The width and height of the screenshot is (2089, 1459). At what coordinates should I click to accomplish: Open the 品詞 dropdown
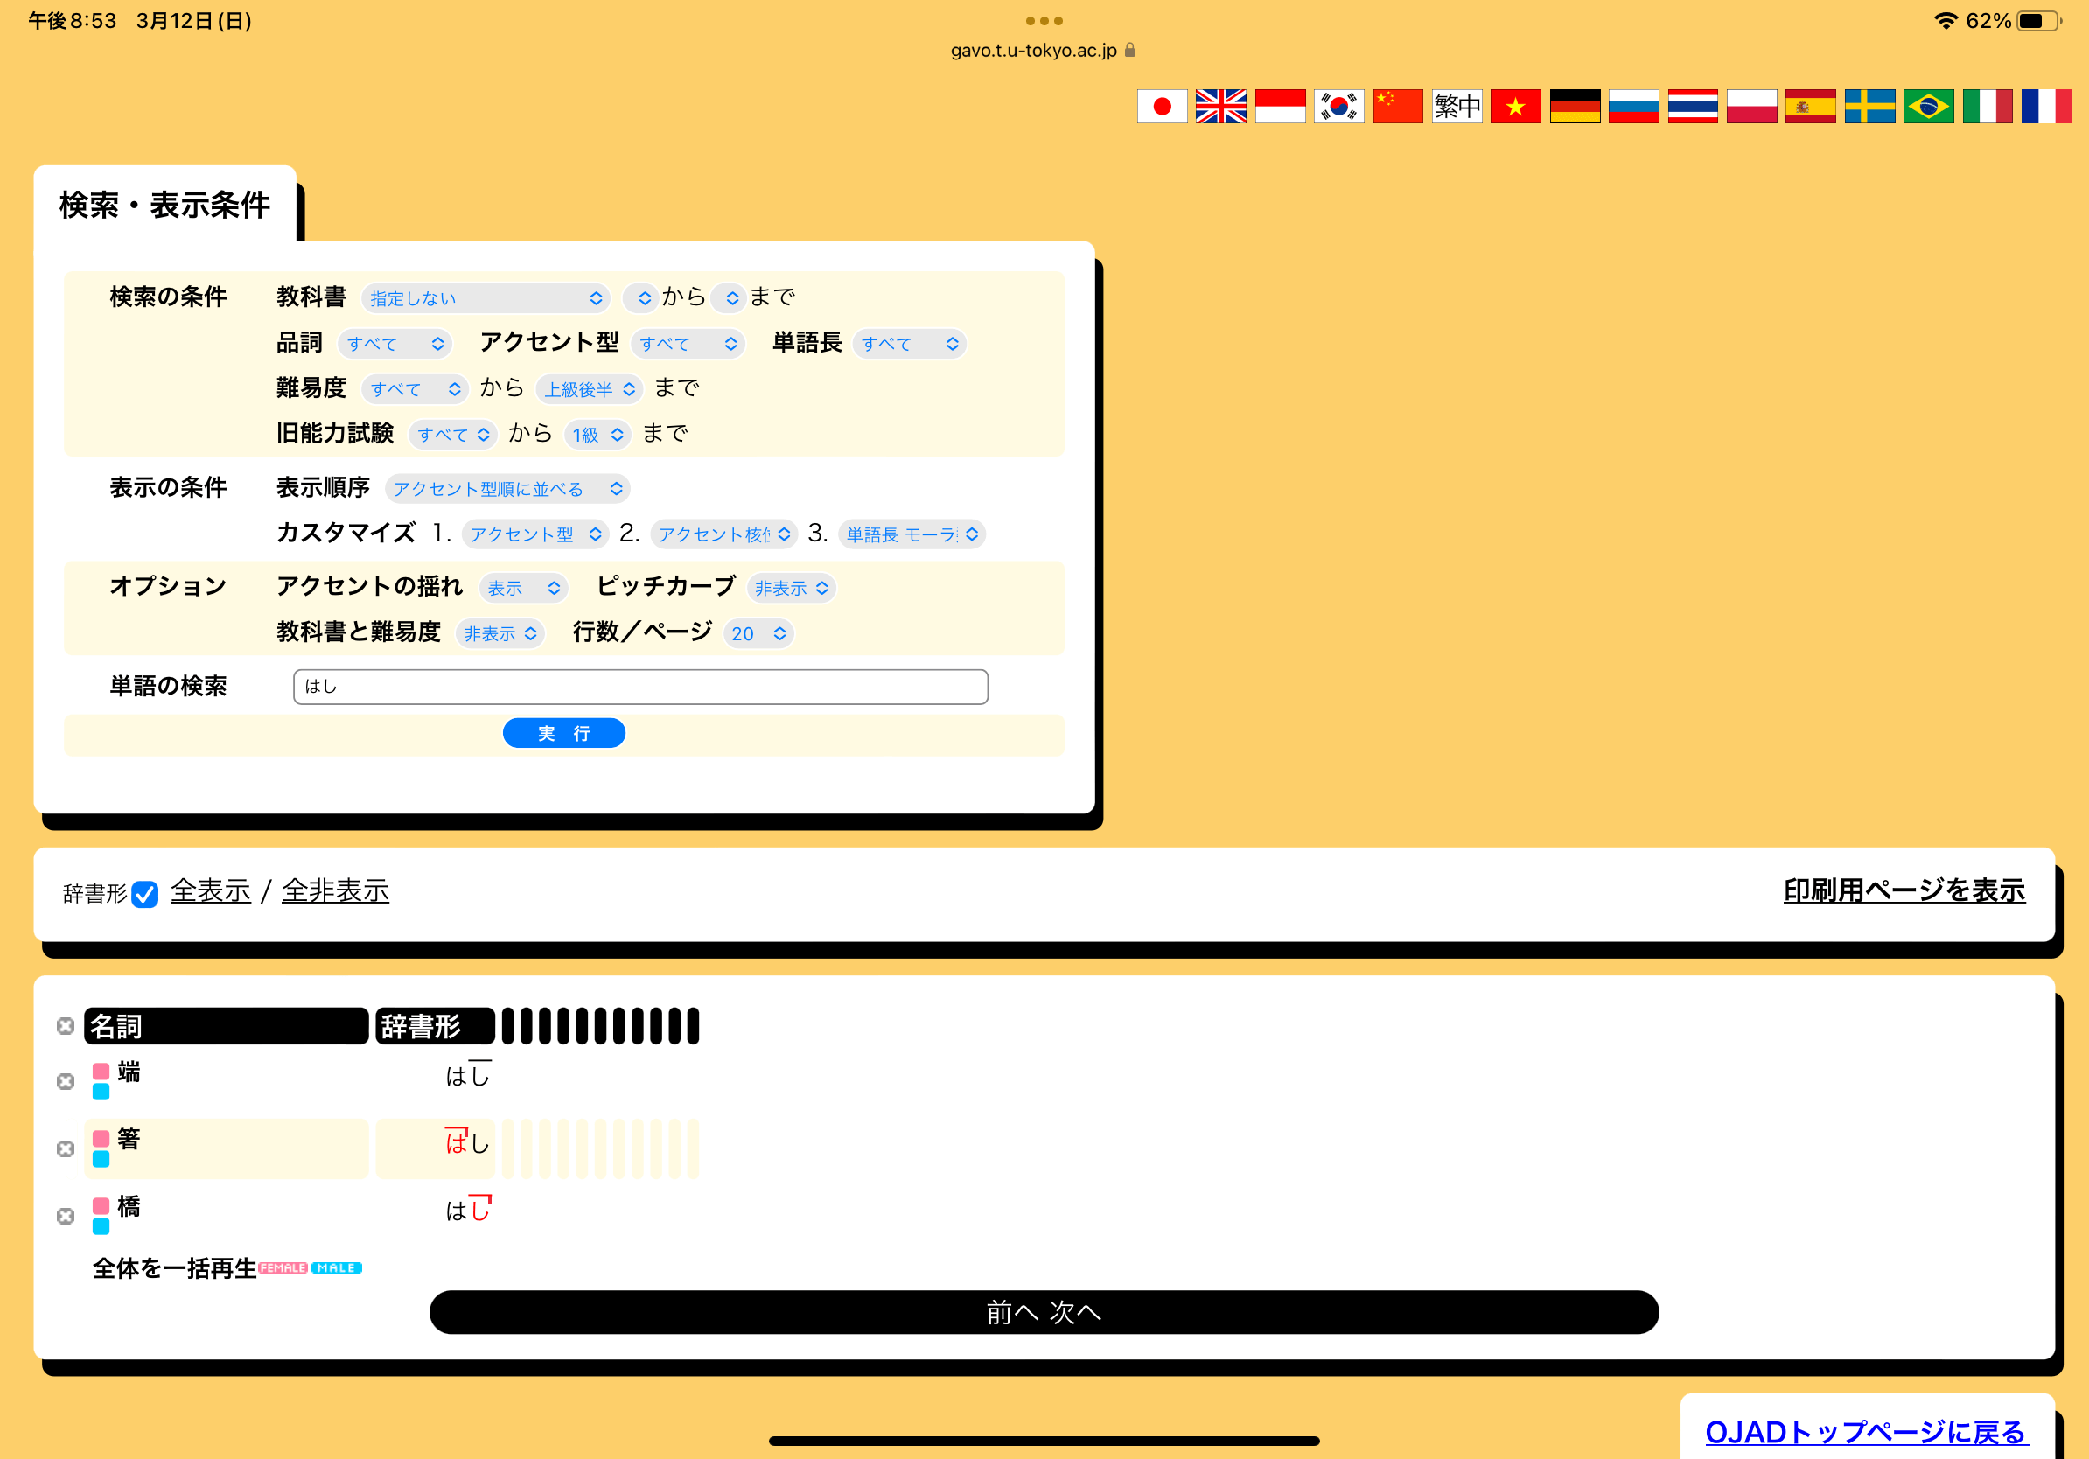coord(395,343)
